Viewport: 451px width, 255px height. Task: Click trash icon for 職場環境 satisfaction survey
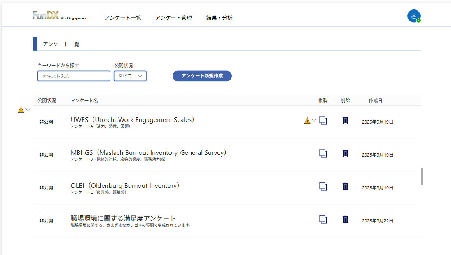click(345, 219)
